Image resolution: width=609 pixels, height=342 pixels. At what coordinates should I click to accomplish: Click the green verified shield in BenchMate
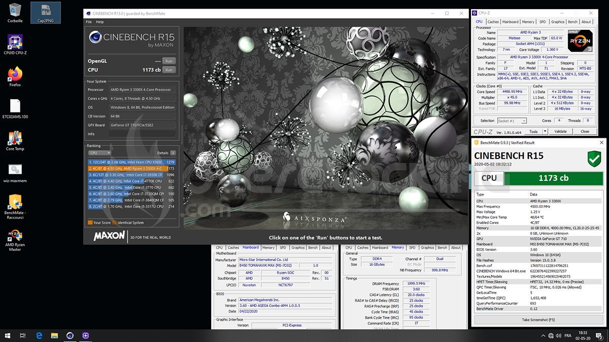pyautogui.click(x=594, y=159)
